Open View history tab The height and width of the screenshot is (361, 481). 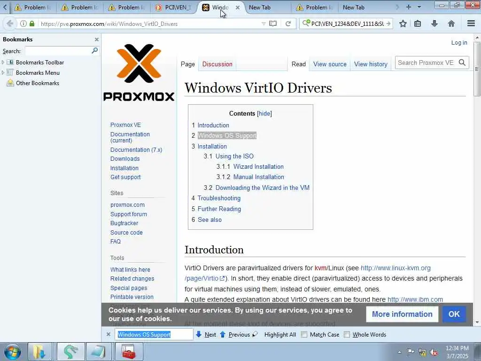(371, 64)
